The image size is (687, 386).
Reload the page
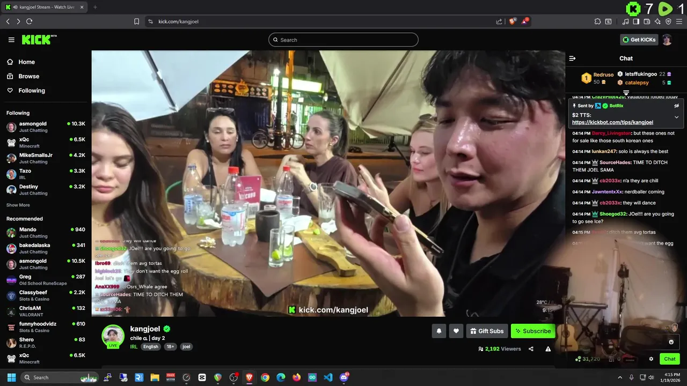29,21
